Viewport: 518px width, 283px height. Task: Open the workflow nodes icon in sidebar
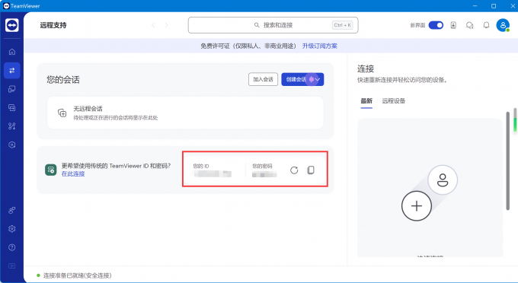pyautogui.click(x=12, y=126)
